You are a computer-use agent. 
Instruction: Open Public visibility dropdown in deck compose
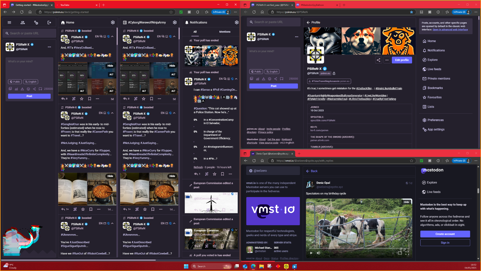pyautogui.click(x=15, y=82)
